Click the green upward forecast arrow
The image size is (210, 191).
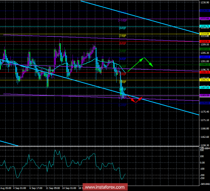tap(135, 65)
